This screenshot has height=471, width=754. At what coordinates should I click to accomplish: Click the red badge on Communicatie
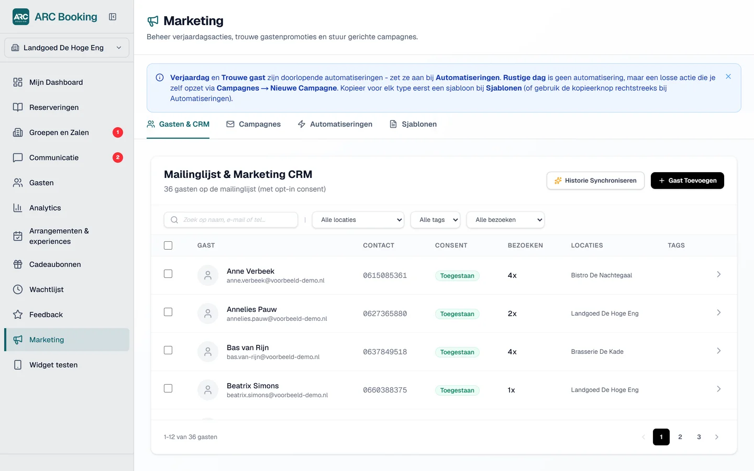coord(118,158)
